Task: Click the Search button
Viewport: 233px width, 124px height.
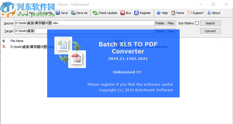Action: (x=211, y=23)
